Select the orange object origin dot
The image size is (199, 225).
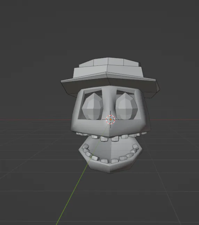point(110,119)
